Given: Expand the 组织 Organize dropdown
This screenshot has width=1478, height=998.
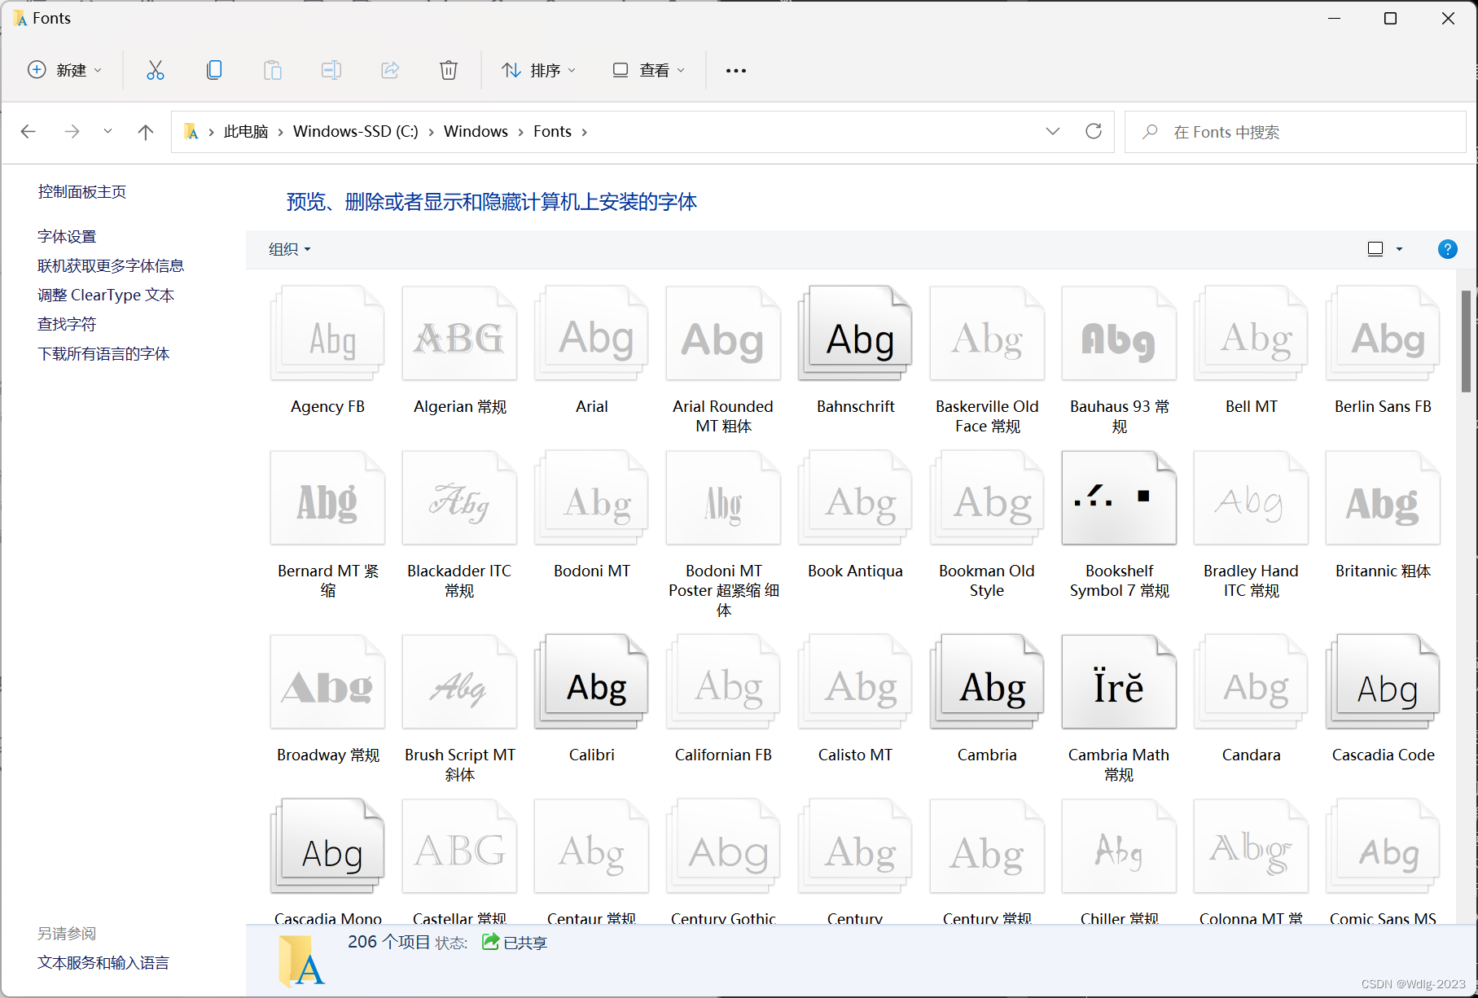Looking at the screenshot, I should (x=288, y=249).
